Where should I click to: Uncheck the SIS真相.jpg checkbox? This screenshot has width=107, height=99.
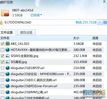pyautogui.click(x=3, y=62)
